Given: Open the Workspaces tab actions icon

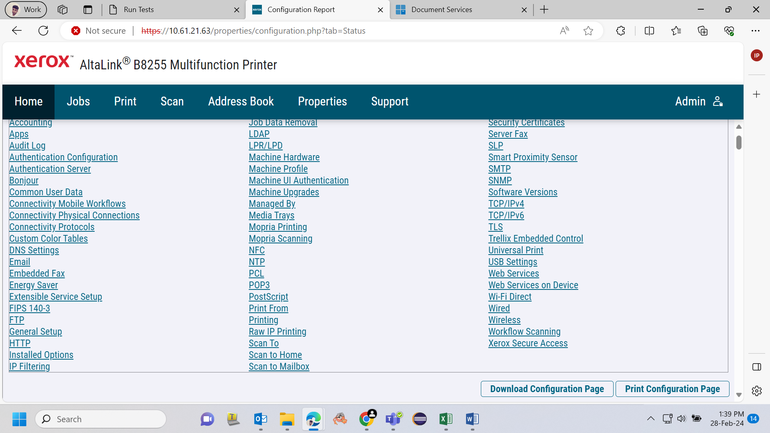Looking at the screenshot, I should [x=63, y=10].
